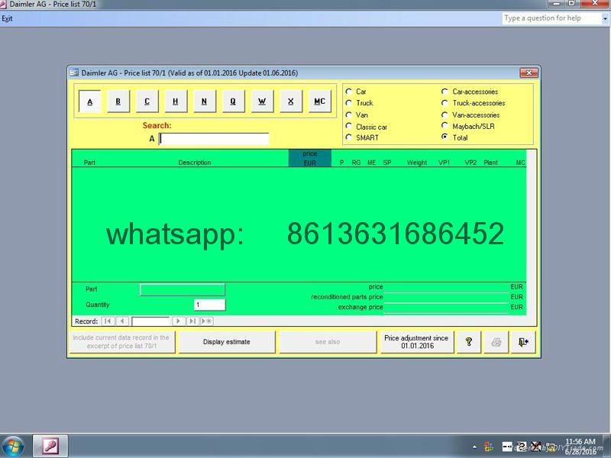The height and width of the screenshot is (458, 611).
Task: Launch the magnifier app from the taskbar
Action: (50, 445)
